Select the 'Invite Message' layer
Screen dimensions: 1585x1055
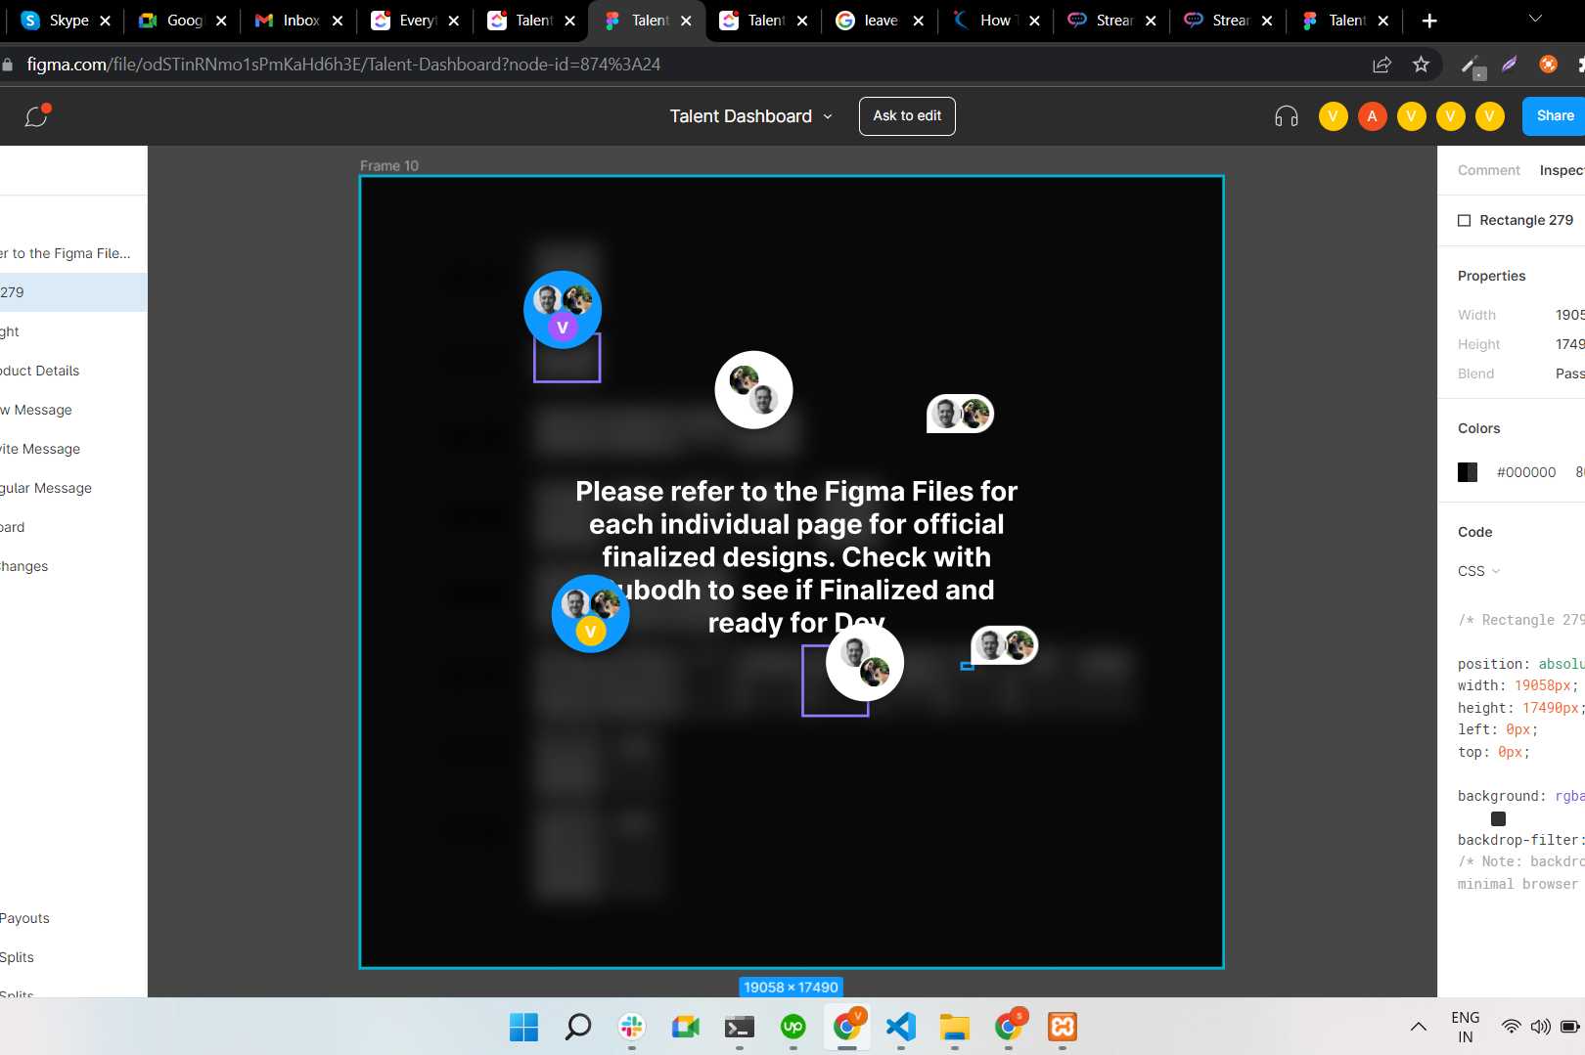pos(73,449)
